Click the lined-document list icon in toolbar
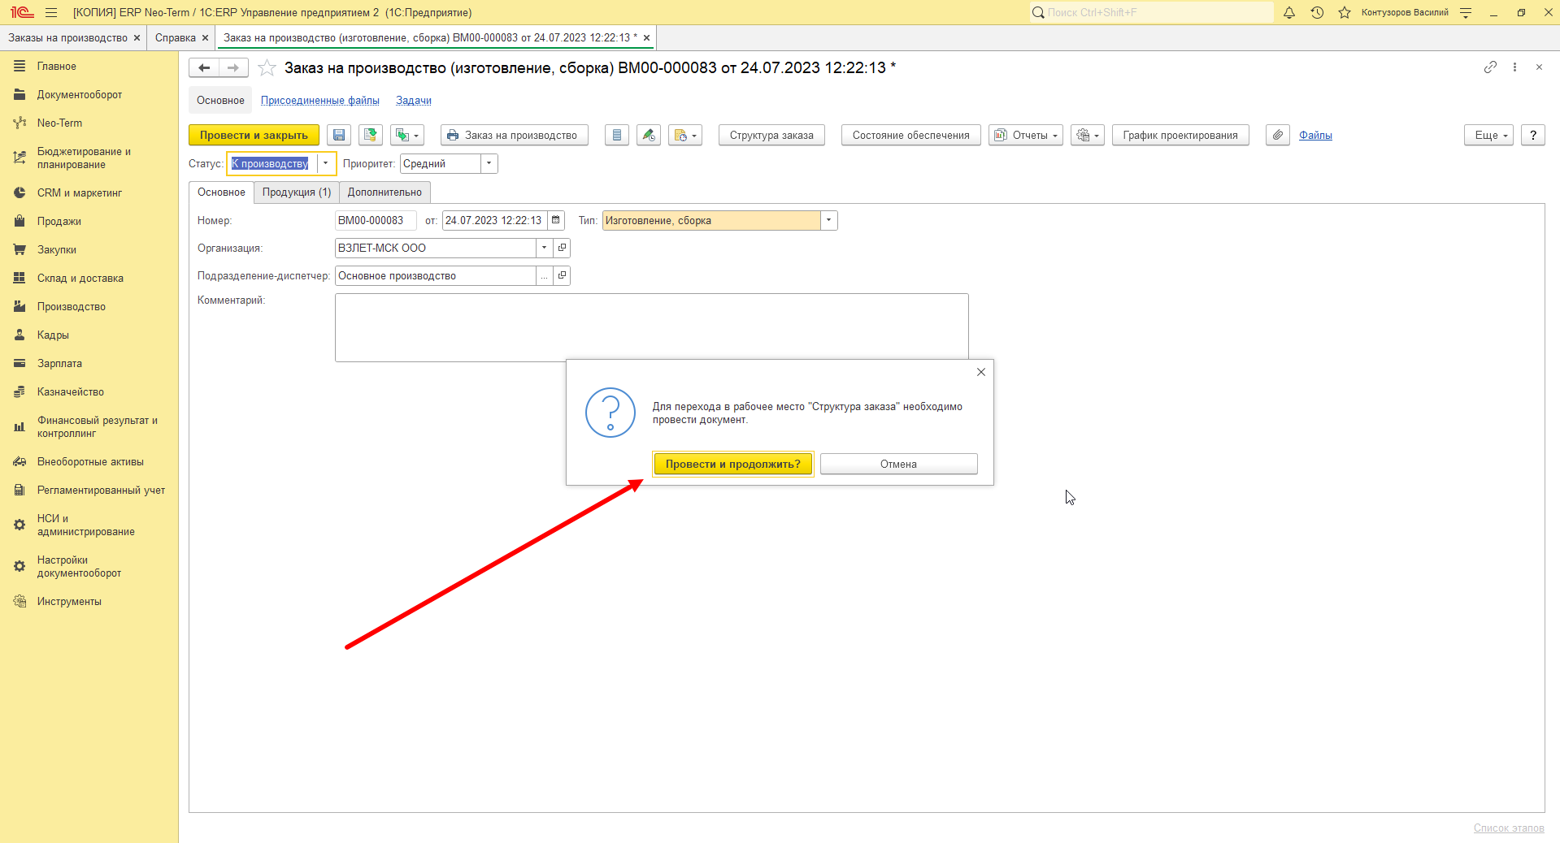Viewport: 1560px width, 843px height. click(617, 136)
